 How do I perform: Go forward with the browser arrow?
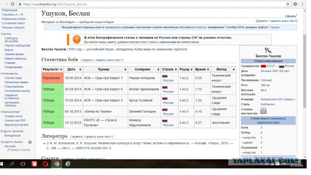click(x=6, y=4)
